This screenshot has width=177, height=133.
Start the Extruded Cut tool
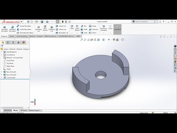[38, 29]
